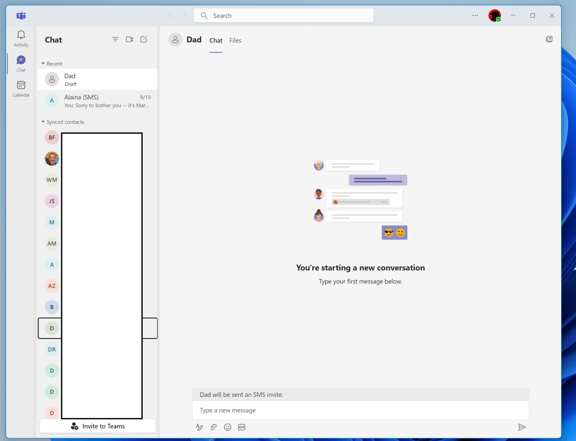The width and height of the screenshot is (576, 441).
Task: Open the Chat section in sidebar
Action: point(21,63)
